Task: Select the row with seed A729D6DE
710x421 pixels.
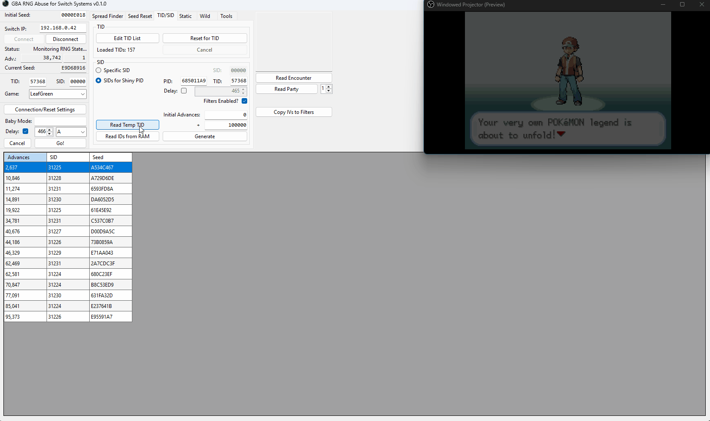Action: 68,178
